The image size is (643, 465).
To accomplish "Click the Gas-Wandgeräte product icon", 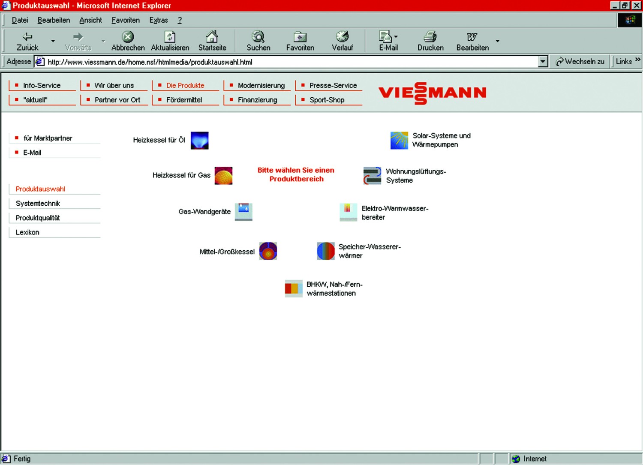I will click(243, 212).
